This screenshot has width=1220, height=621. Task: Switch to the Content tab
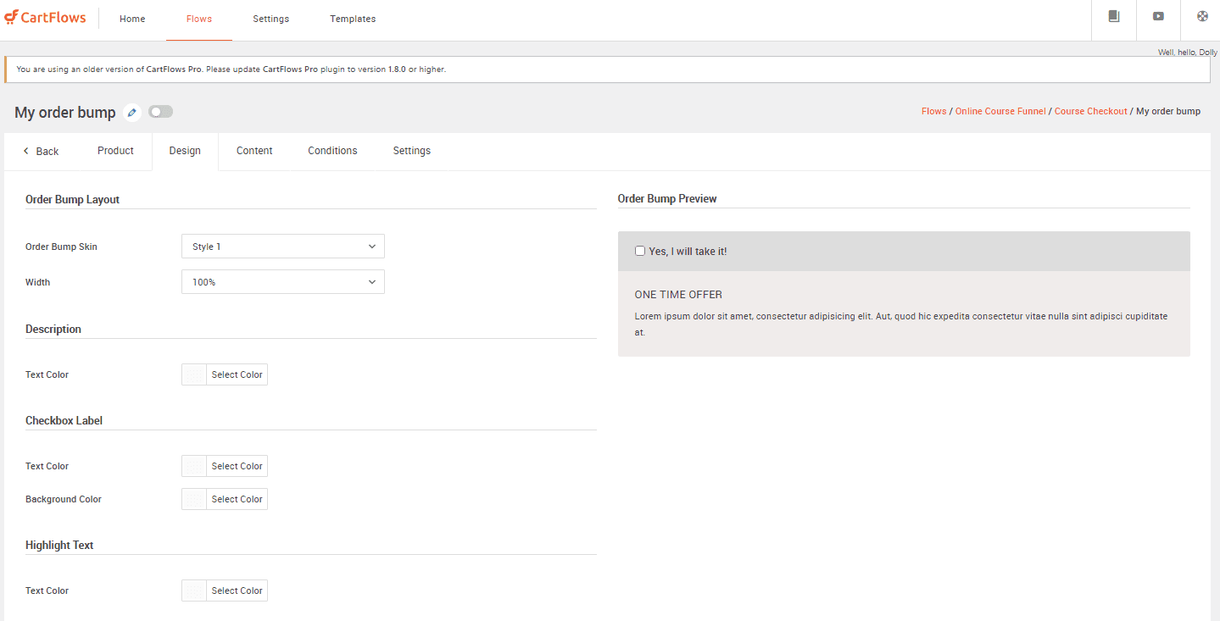[x=254, y=151]
